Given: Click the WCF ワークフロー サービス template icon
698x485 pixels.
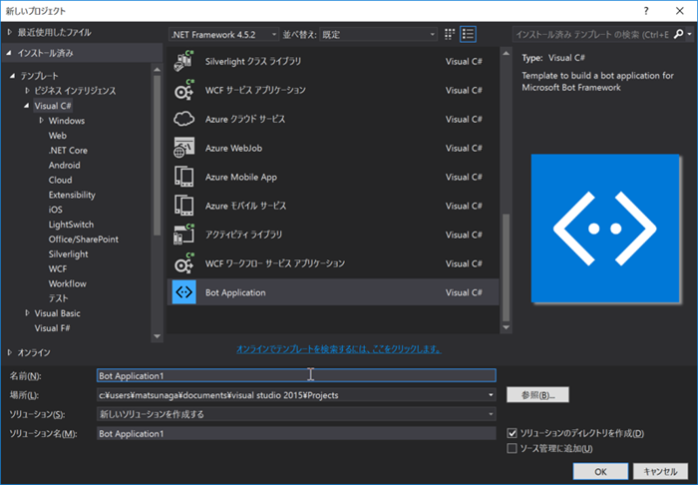Looking at the screenshot, I should tap(183, 263).
